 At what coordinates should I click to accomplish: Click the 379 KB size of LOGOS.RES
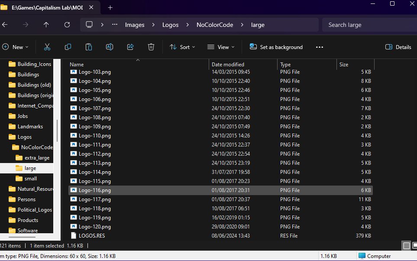363,236
